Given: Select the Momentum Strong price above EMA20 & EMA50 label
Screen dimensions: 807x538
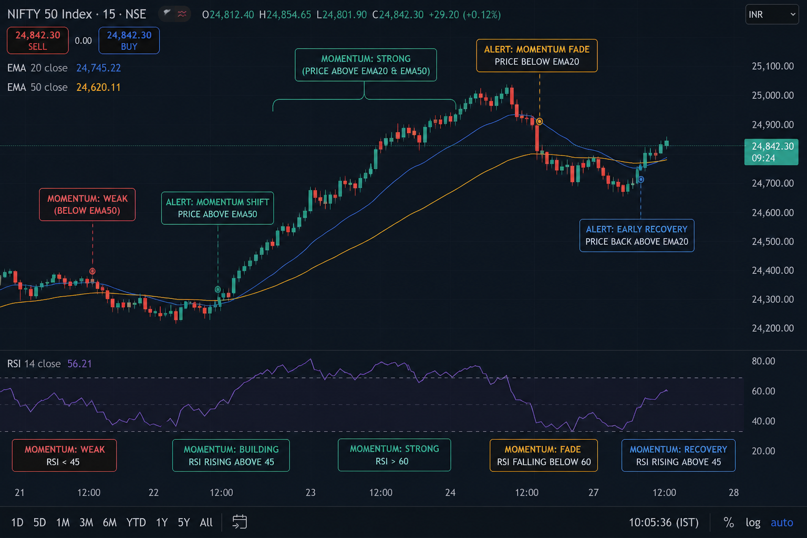Looking at the screenshot, I should pyautogui.click(x=366, y=65).
